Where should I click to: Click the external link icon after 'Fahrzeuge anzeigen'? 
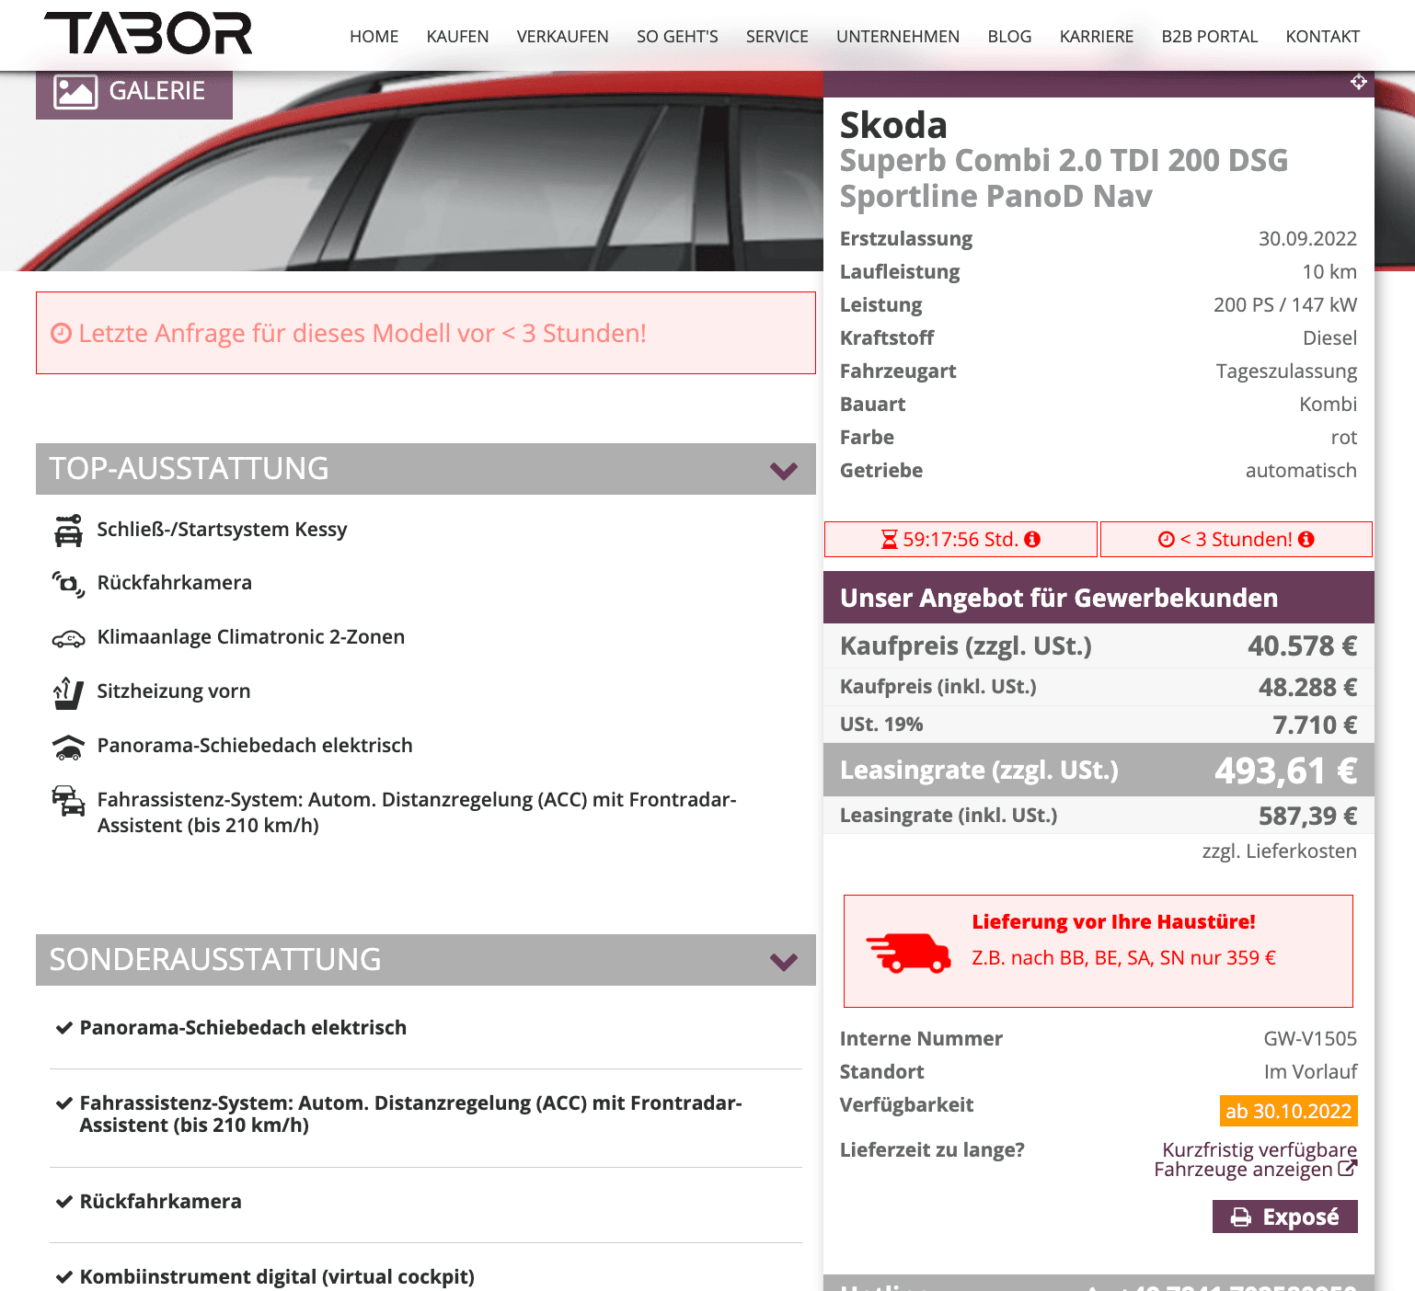point(1347,1169)
